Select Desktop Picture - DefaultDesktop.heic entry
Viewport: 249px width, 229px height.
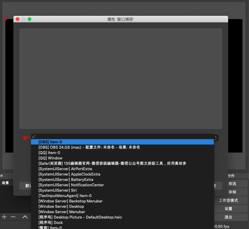pos(122,217)
